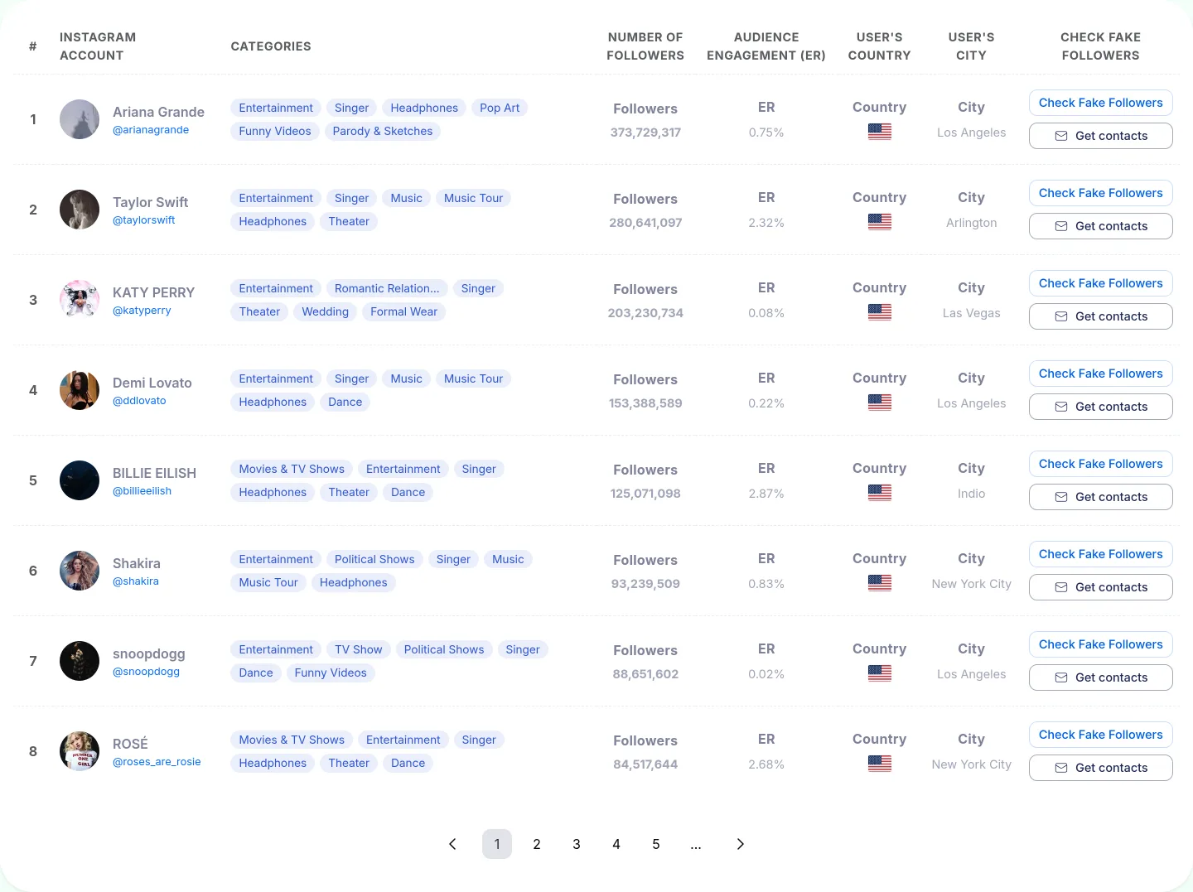Open Taylor Swift's avatar
Viewport: 1193px width, 892px height.
[80, 210]
